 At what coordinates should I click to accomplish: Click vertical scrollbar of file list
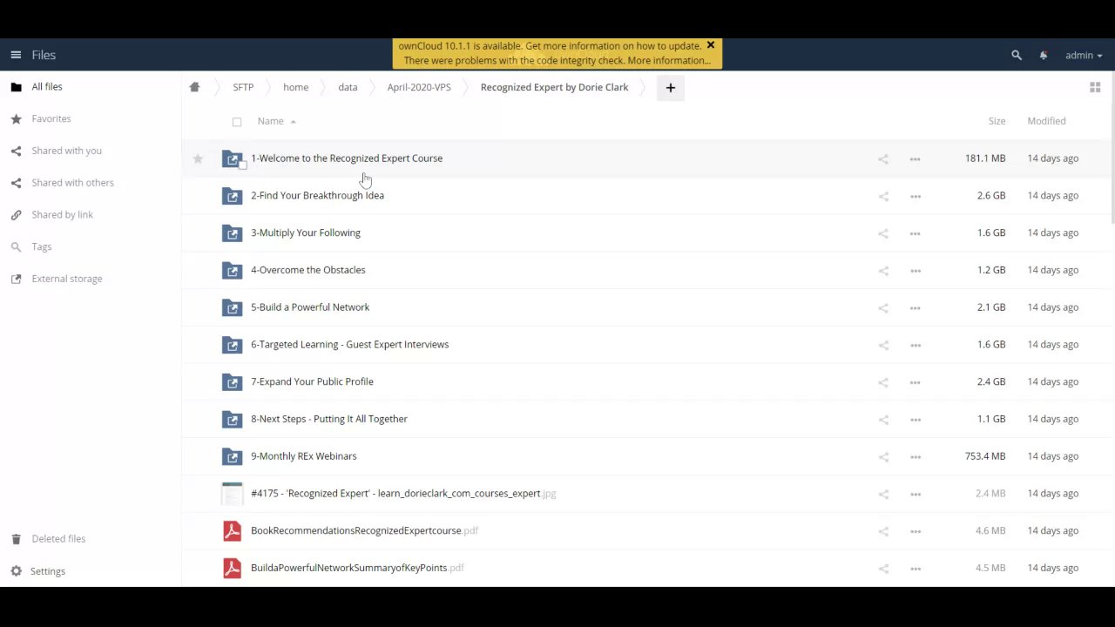pyautogui.click(x=1112, y=148)
